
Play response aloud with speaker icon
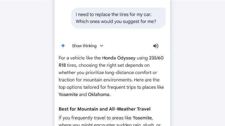(156, 46)
